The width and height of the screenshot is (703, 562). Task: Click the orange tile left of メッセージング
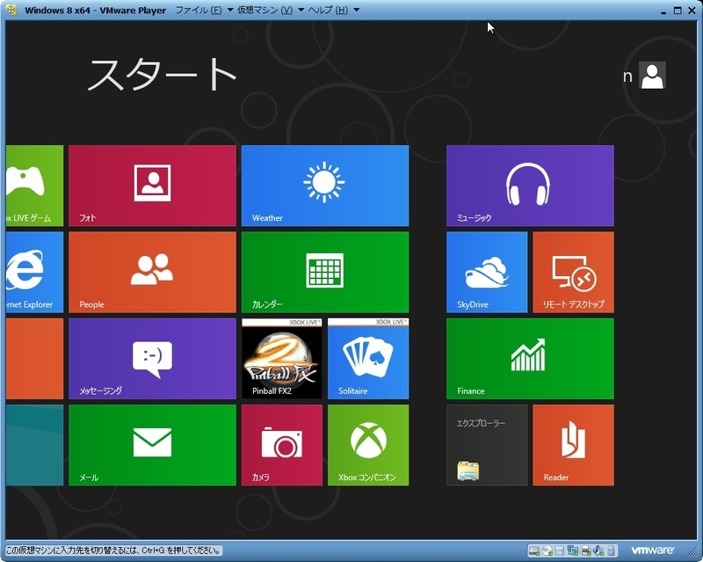(34, 359)
